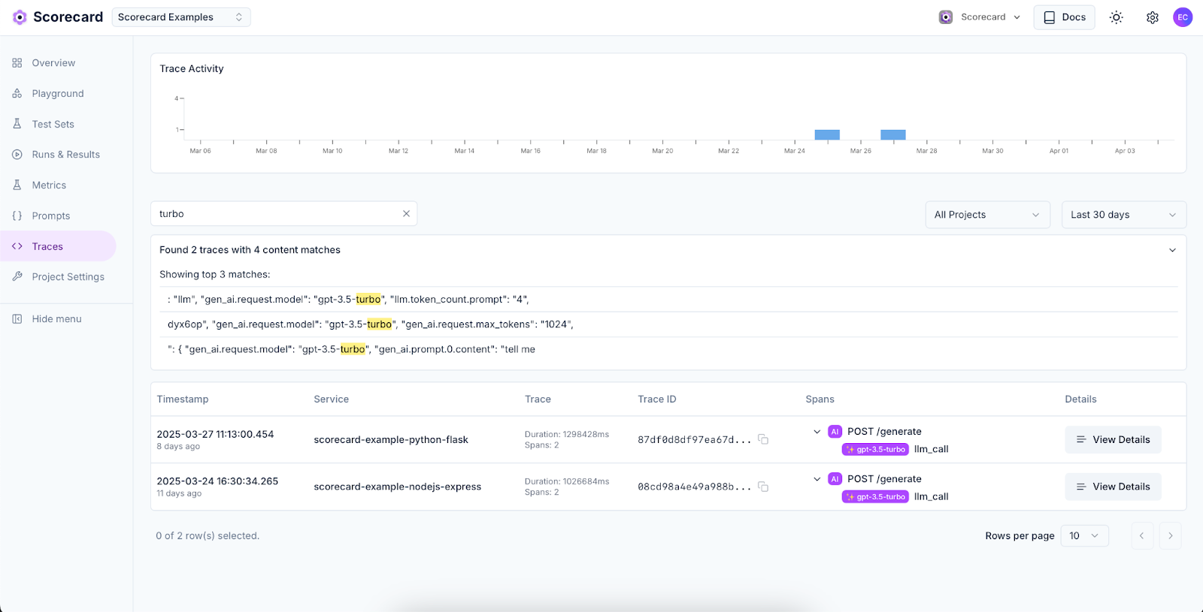The image size is (1203, 612).
Task: Open the All Projects filter dropdown
Action: 987,215
